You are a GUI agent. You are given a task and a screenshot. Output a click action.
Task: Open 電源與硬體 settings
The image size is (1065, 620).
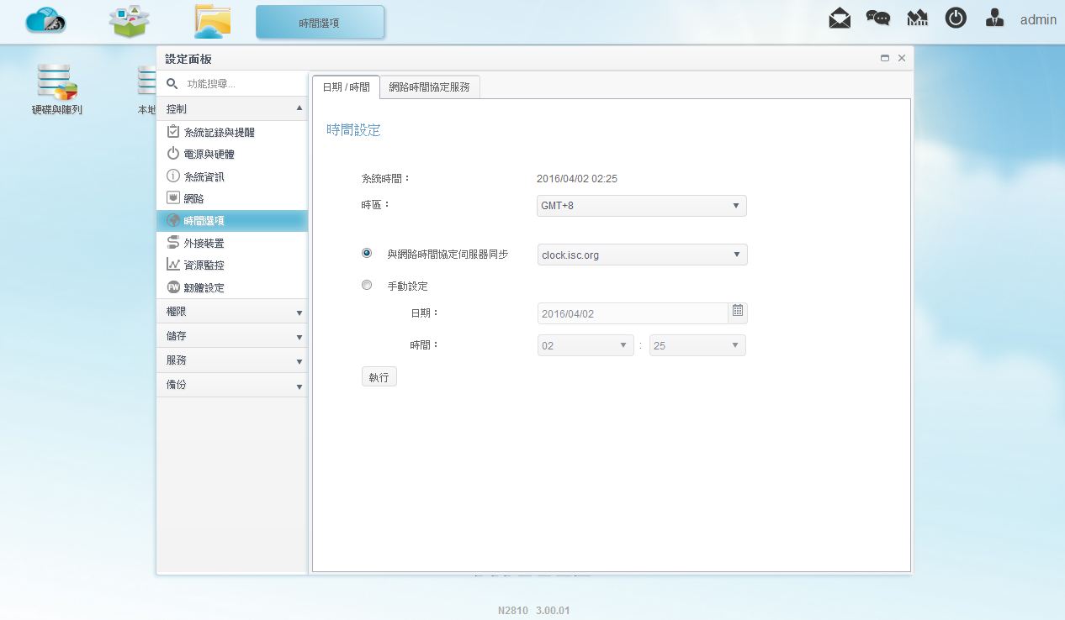232,155
